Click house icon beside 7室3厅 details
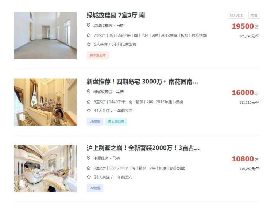The image size is (270, 205). (x=89, y=36)
